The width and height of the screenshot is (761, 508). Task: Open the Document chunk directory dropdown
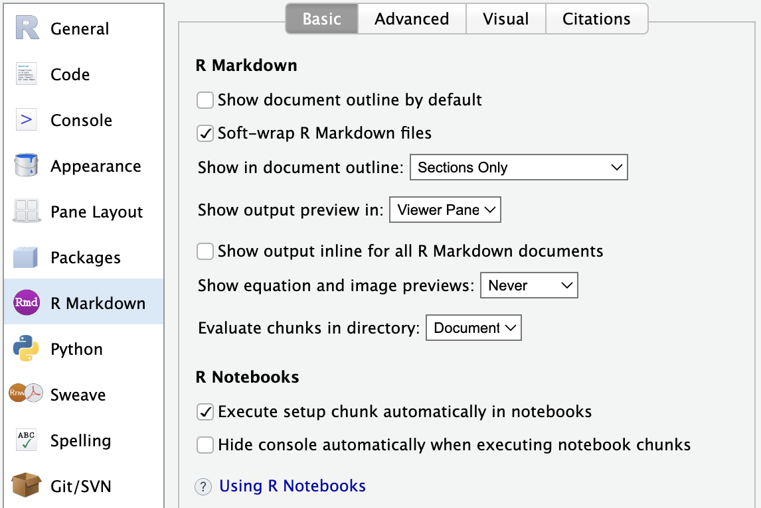473,328
